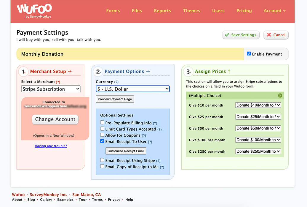
Task: Open subscription dropdown for Give $250 per month
Action: tap(258, 151)
